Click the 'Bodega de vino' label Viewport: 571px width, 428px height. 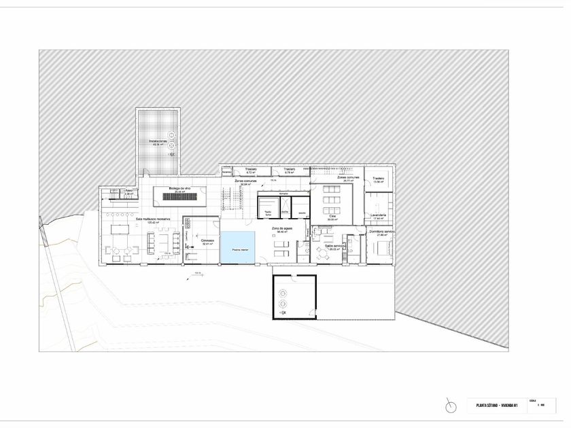pos(180,188)
